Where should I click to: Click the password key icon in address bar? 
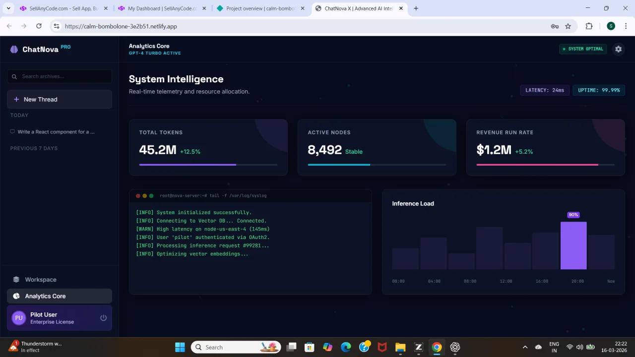[555, 26]
